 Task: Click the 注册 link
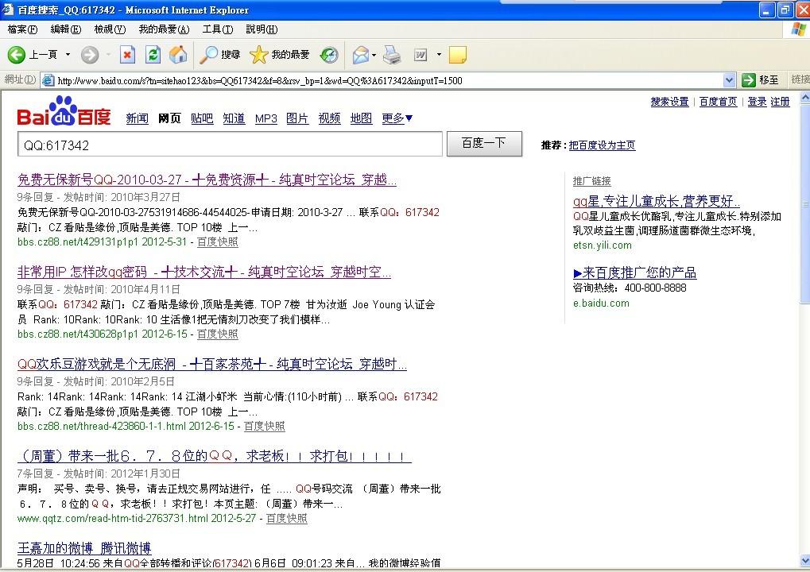coord(780,102)
